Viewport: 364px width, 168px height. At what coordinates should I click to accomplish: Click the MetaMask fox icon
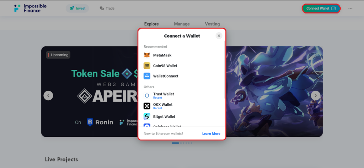(147, 55)
